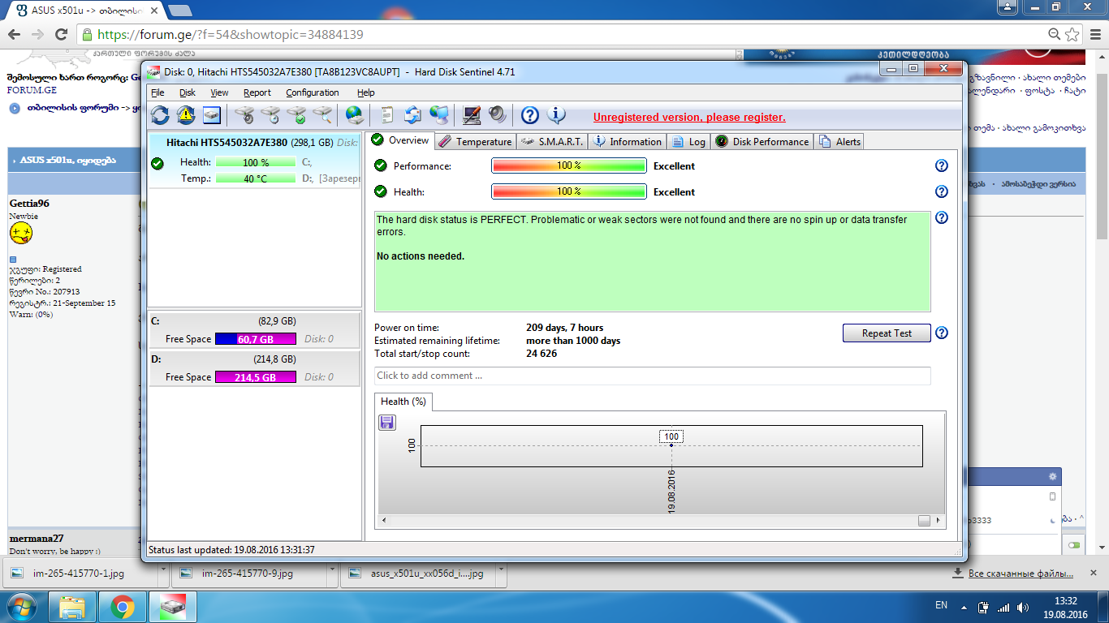Click the send-report envelope toolbar icon

pos(413,115)
